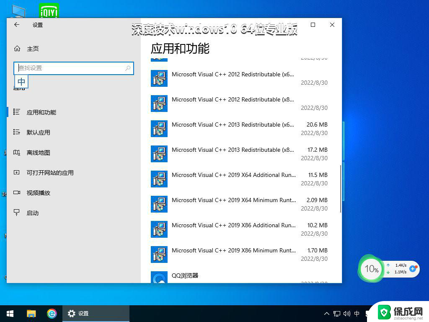Screen dimensions: 429x322
Task: Focus the 查找设置 search input field
Action: pyautogui.click(x=74, y=68)
